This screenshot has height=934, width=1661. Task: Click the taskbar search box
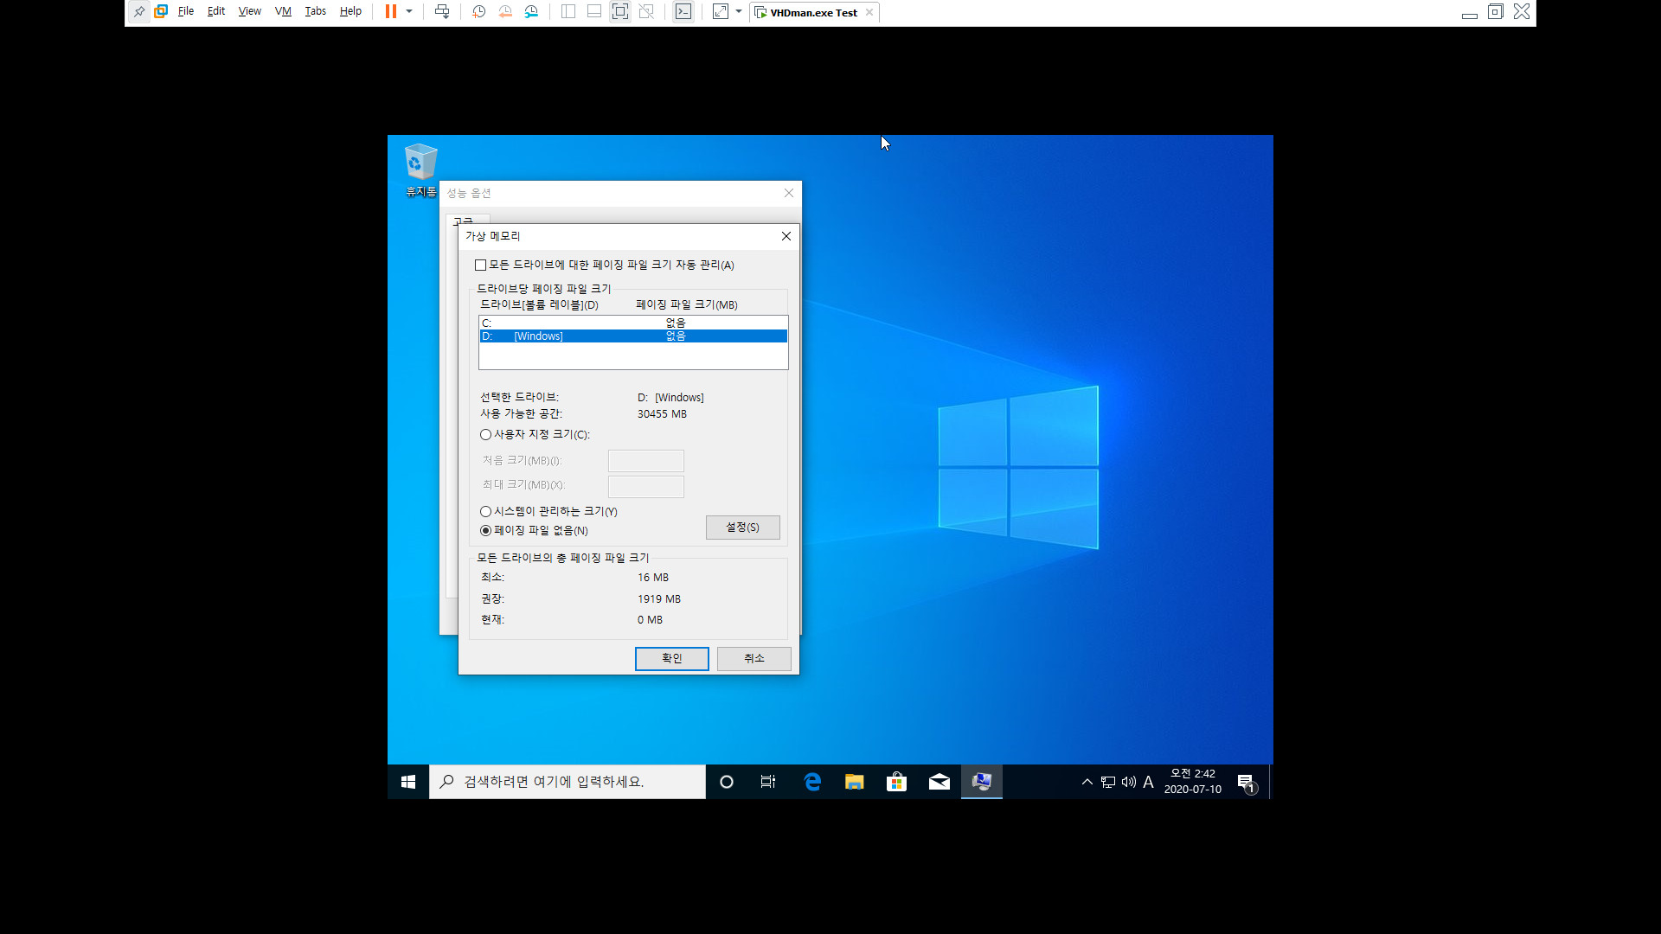tap(568, 782)
